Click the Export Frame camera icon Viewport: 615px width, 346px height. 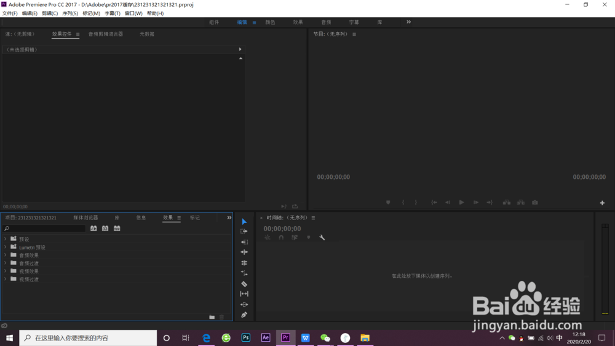pyautogui.click(x=535, y=203)
